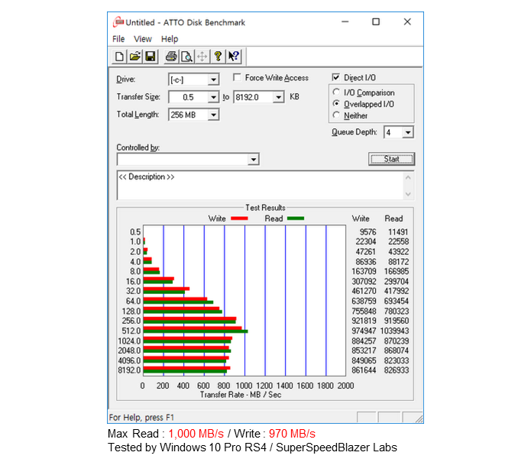The image size is (531, 462).
Task: Minimize the ATTO Disk Benchmark window
Action: point(345,22)
